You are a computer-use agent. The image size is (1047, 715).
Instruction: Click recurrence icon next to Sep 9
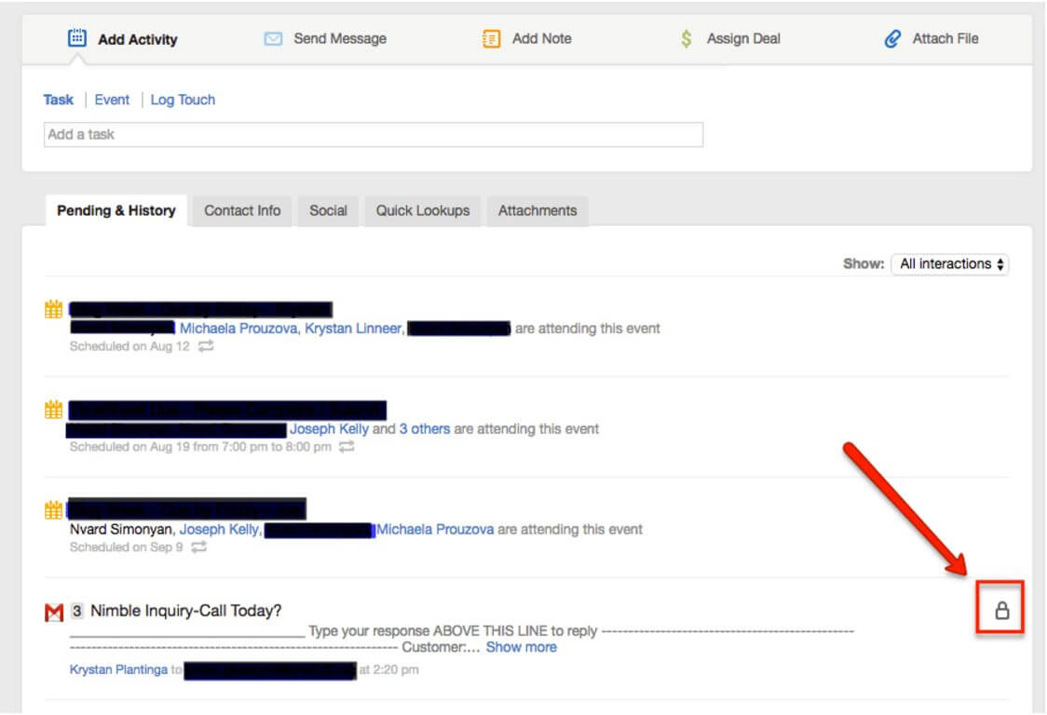pos(198,547)
